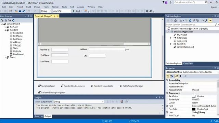Viewport: 219px width, 123px height.
Task: Click the ForeColor black color swatch
Action: point(194,109)
